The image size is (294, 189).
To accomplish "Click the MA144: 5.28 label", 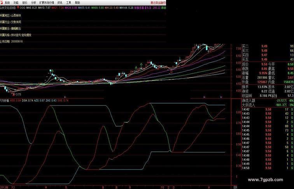I will pyautogui.click(x=126, y=8).
